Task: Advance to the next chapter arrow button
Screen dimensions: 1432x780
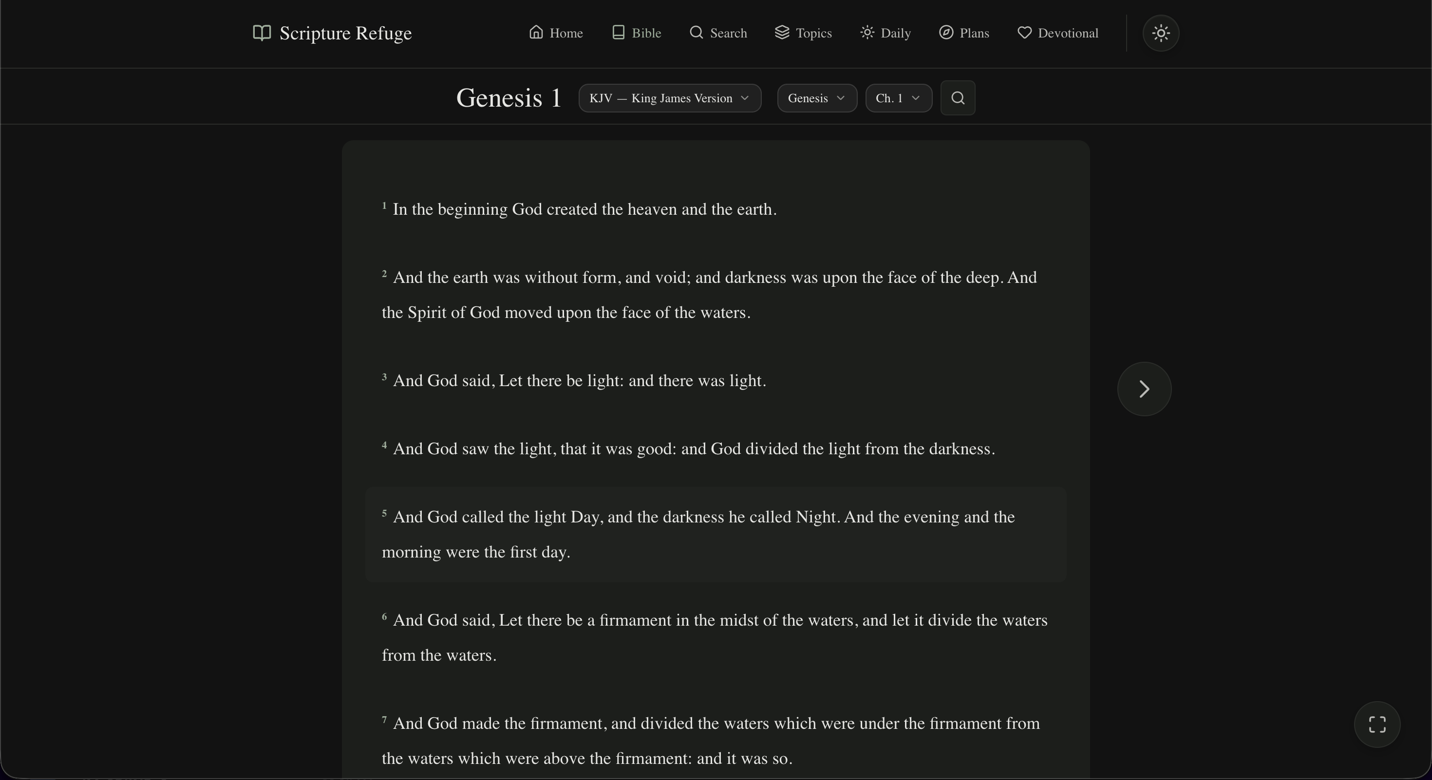Action: pos(1144,389)
